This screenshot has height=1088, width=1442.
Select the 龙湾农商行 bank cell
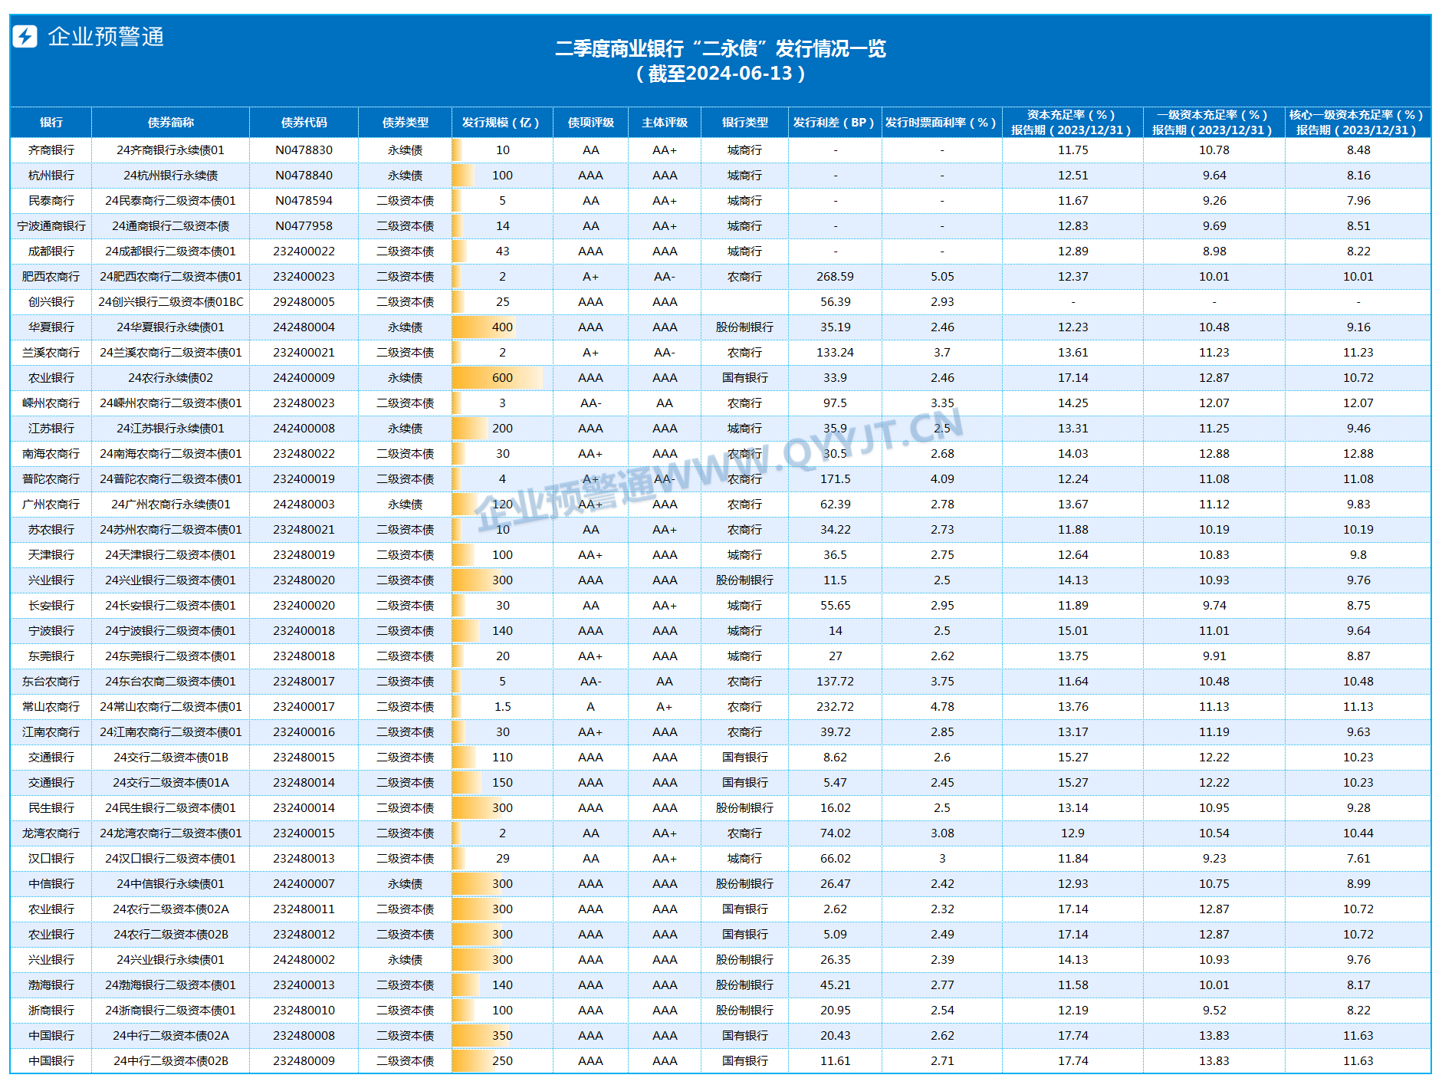pos(51,833)
